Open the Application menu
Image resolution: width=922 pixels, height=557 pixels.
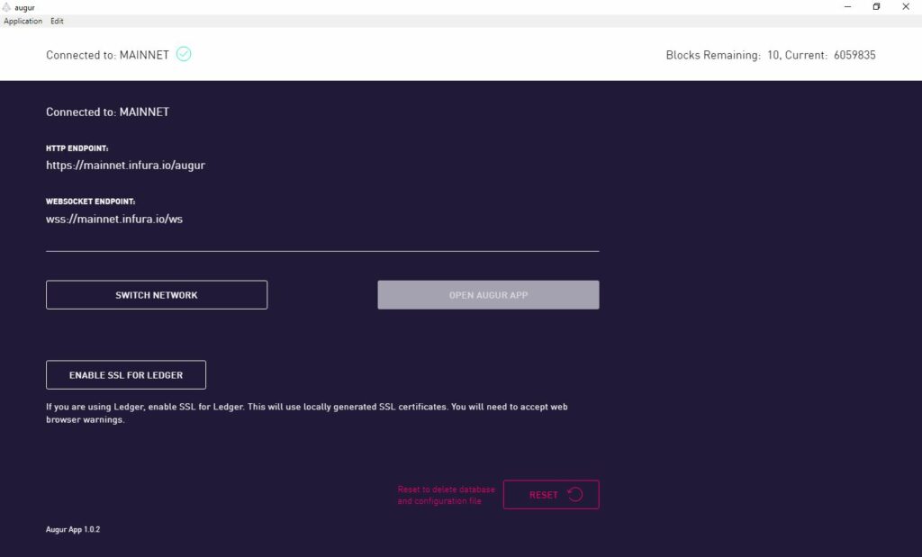[23, 22]
